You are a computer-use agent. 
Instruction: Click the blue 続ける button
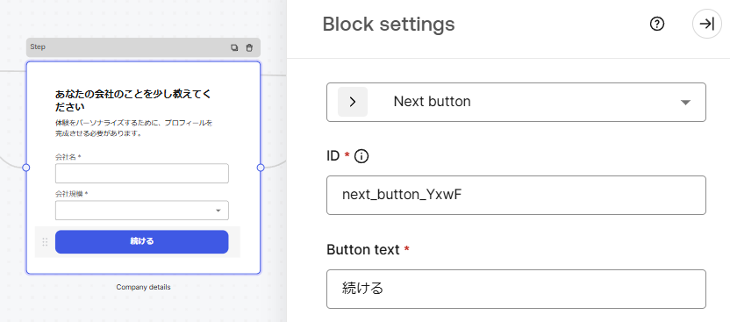pyautogui.click(x=142, y=241)
